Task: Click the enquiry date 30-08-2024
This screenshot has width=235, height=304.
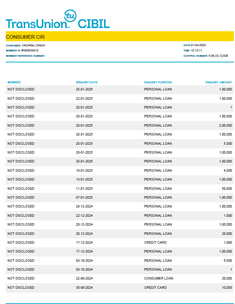Action: pyautogui.click(x=84, y=288)
